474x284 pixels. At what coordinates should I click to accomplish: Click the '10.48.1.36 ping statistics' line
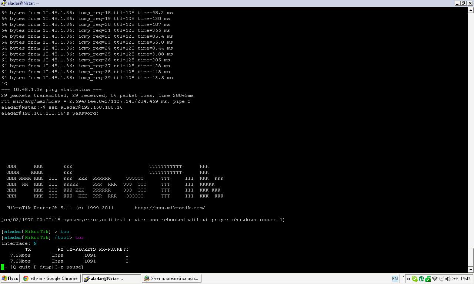tap(51, 89)
